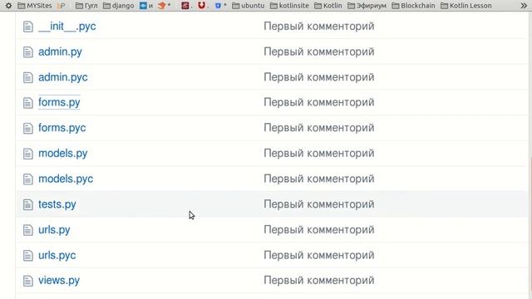The width and height of the screenshot is (532, 299).
Task: Click the file icon beside admin.py
Action: (x=27, y=52)
